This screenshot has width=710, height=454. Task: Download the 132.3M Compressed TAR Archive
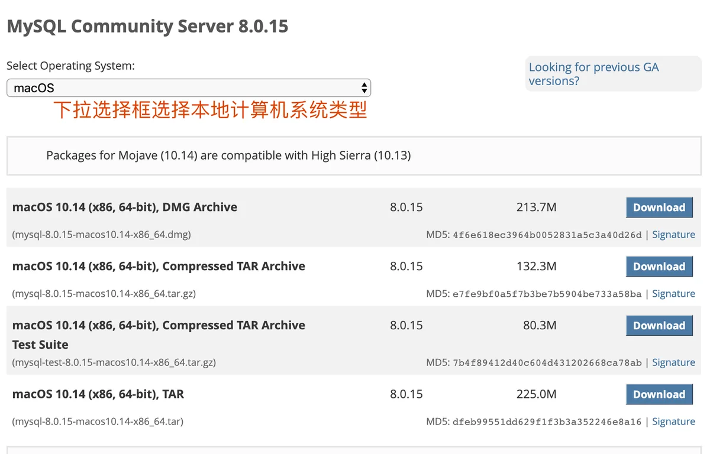pos(659,267)
